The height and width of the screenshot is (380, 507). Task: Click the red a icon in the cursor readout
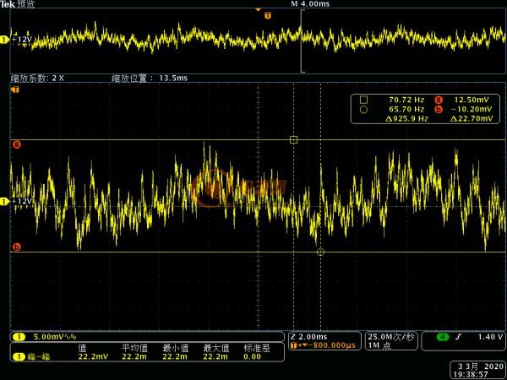(x=439, y=100)
